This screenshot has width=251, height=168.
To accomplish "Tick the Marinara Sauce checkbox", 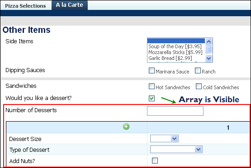I will click(152, 71).
